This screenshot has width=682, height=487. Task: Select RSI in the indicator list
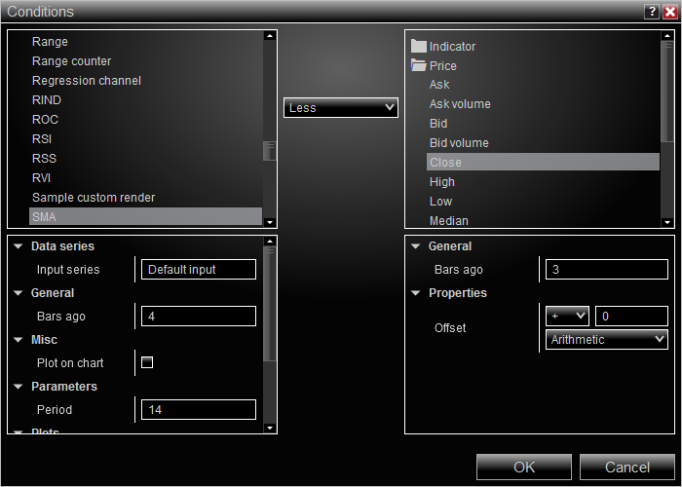click(42, 139)
